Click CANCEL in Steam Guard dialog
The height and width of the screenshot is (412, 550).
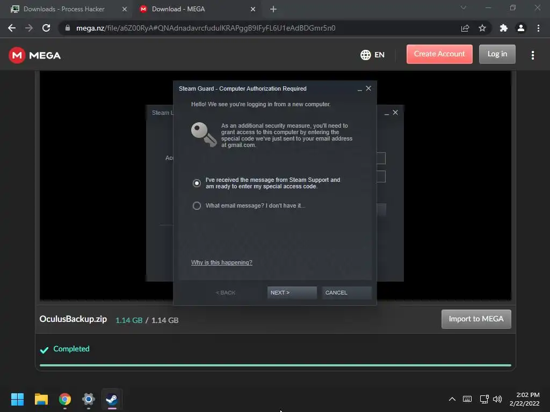(346, 292)
